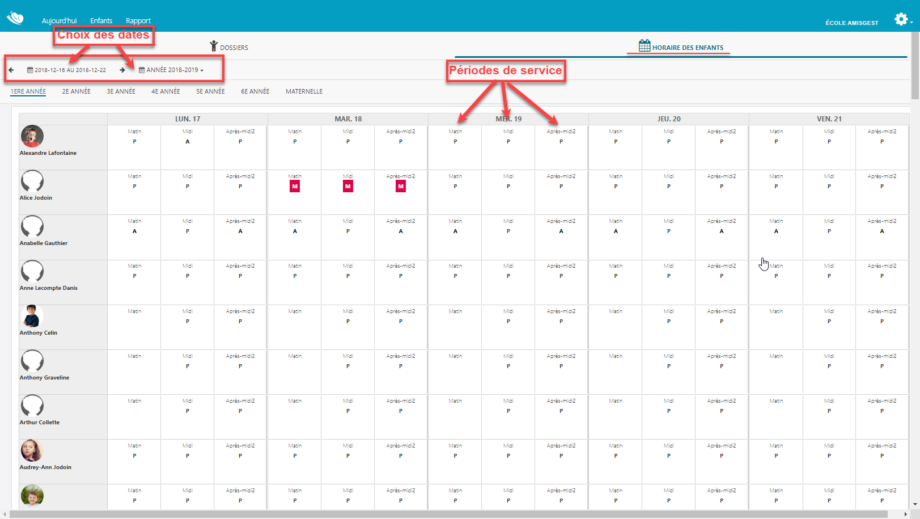Screen dimensions: 920x519
Task: Select the 2e année tab
Action: (77, 91)
